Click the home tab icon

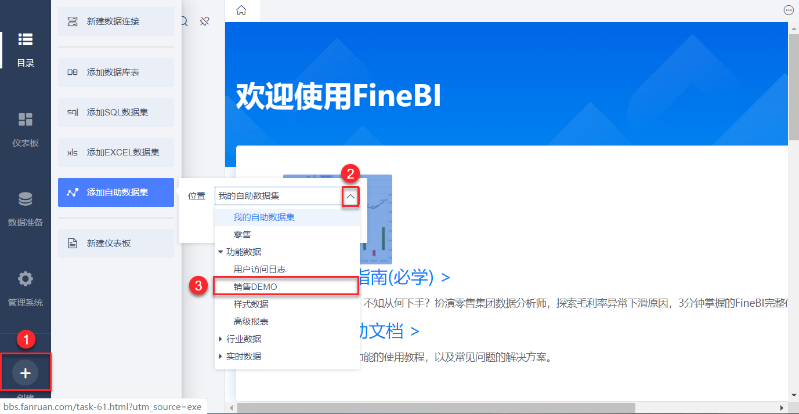pyautogui.click(x=241, y=10)
